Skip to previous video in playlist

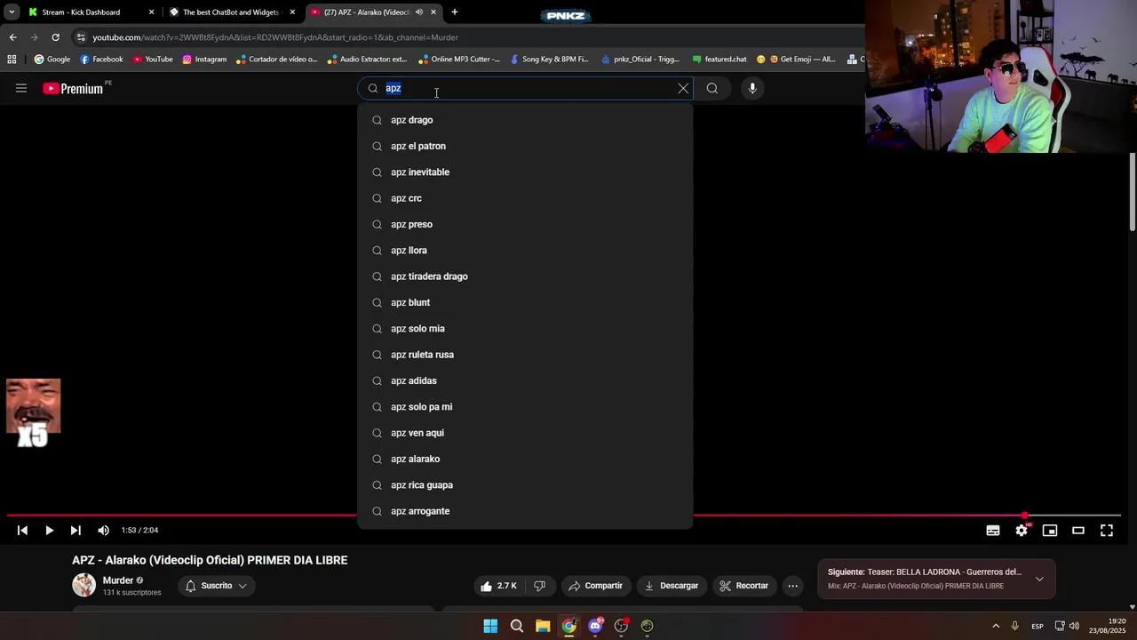(x=22, y=531)
